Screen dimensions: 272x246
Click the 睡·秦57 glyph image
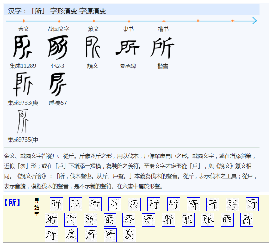click(58, 84)
